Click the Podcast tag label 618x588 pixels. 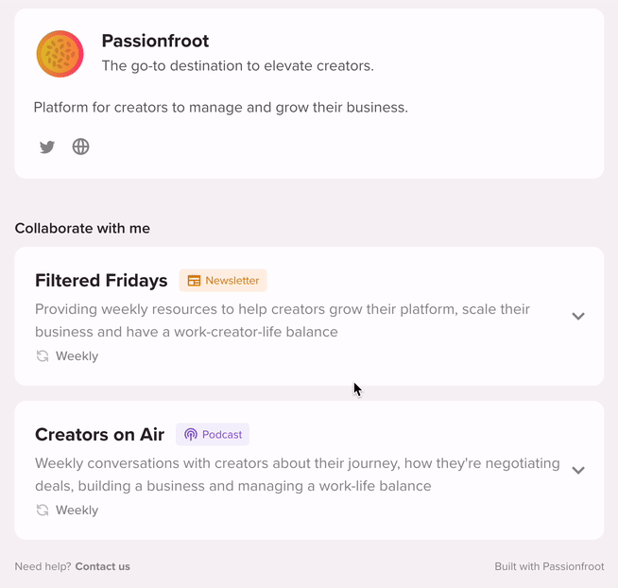(x=223, y=435)
